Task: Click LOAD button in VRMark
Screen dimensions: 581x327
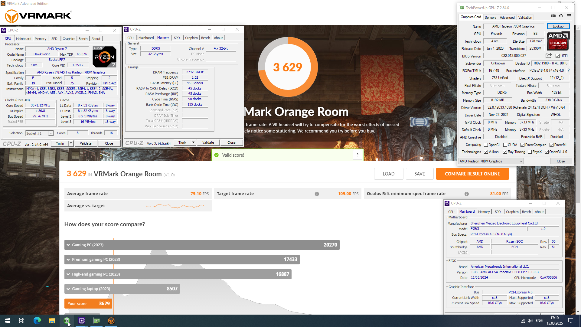Action: [388, 174]
